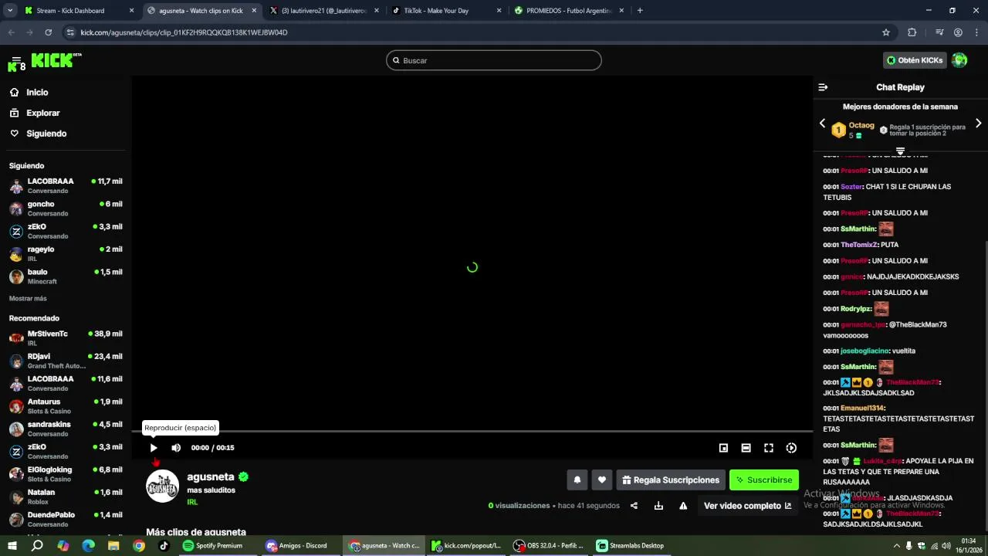Collapse the Chat Replay panel
988x556 pixels.
click(x=823, y=87)
